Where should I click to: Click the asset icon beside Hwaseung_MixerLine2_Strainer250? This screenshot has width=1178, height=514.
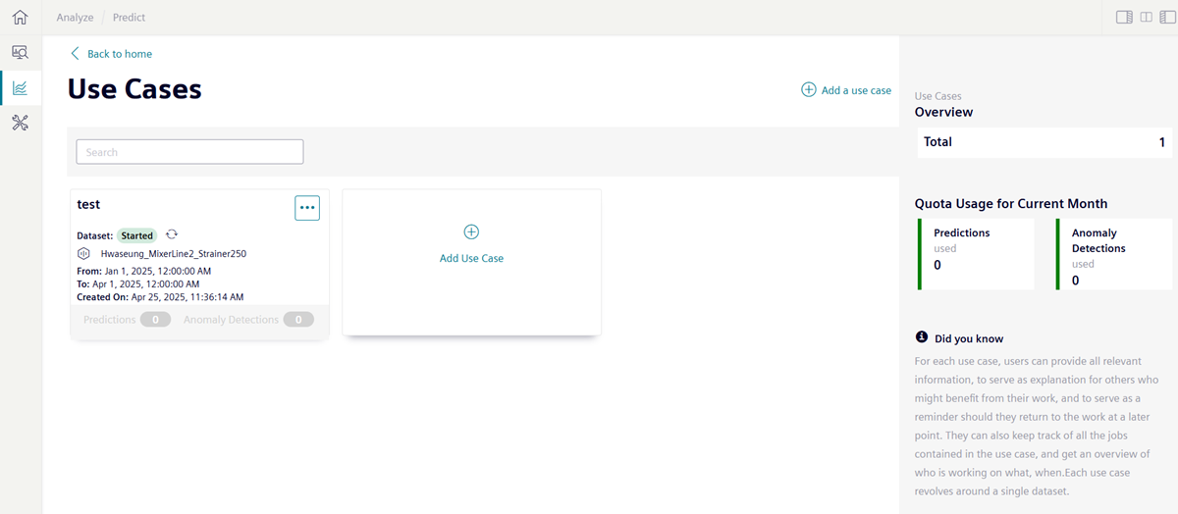84,253
